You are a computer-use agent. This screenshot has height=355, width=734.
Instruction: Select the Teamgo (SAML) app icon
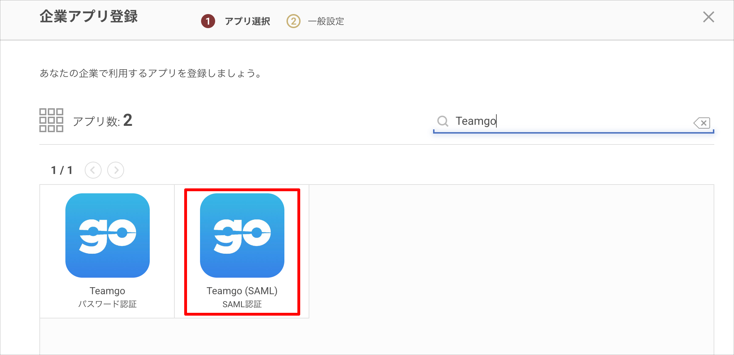coord(242,235)
